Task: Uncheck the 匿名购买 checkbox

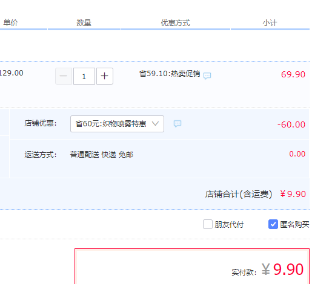Action: 273,224
